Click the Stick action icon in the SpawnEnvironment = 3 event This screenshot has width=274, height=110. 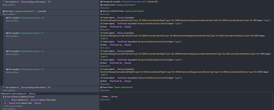tap(101, 81)
